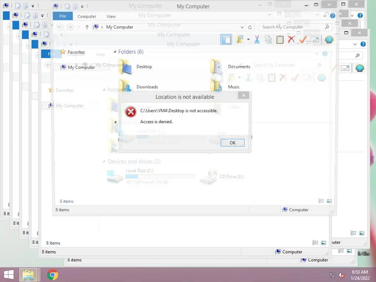Open the folder options dropdown arrow
376x282 pixels.
[249, 40]
